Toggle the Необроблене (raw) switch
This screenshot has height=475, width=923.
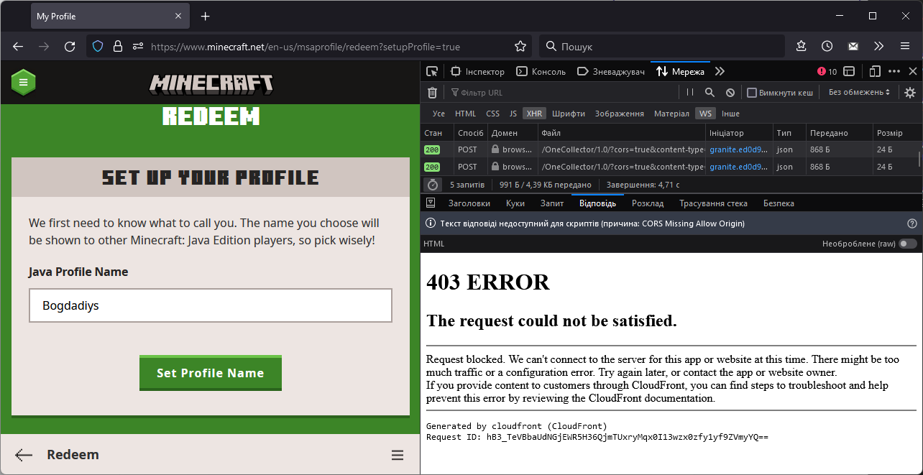(908, 244)
